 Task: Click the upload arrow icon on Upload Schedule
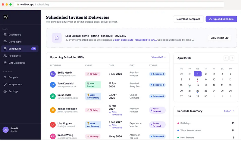(x=210, y=19)
